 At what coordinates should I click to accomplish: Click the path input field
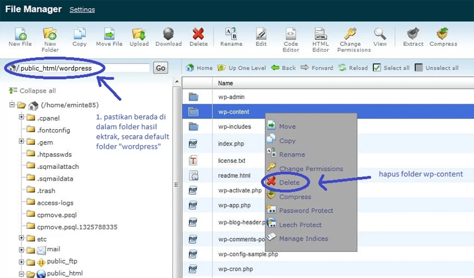point(84,68)
